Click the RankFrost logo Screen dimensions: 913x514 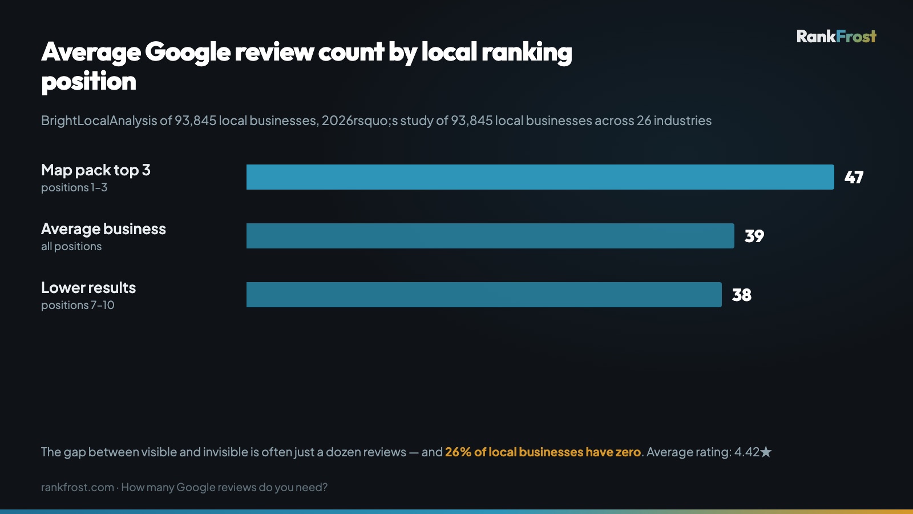837,37
